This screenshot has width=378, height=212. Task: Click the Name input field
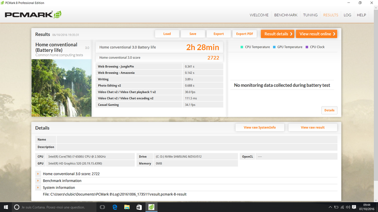[197, 139]
